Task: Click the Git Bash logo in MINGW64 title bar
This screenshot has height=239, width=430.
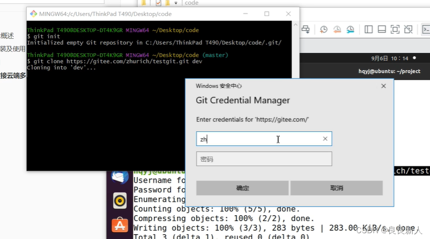Action: 34,14
